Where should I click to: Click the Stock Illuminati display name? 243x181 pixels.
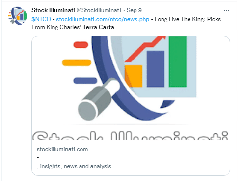[x=53, y=10]
